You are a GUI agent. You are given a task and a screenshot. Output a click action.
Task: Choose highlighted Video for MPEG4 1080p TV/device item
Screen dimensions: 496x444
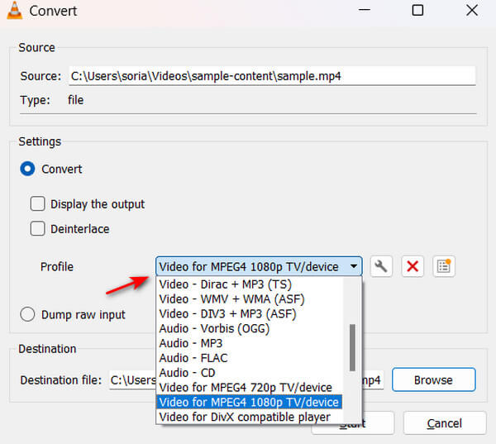pyautogui.click(x=250, y=402)
